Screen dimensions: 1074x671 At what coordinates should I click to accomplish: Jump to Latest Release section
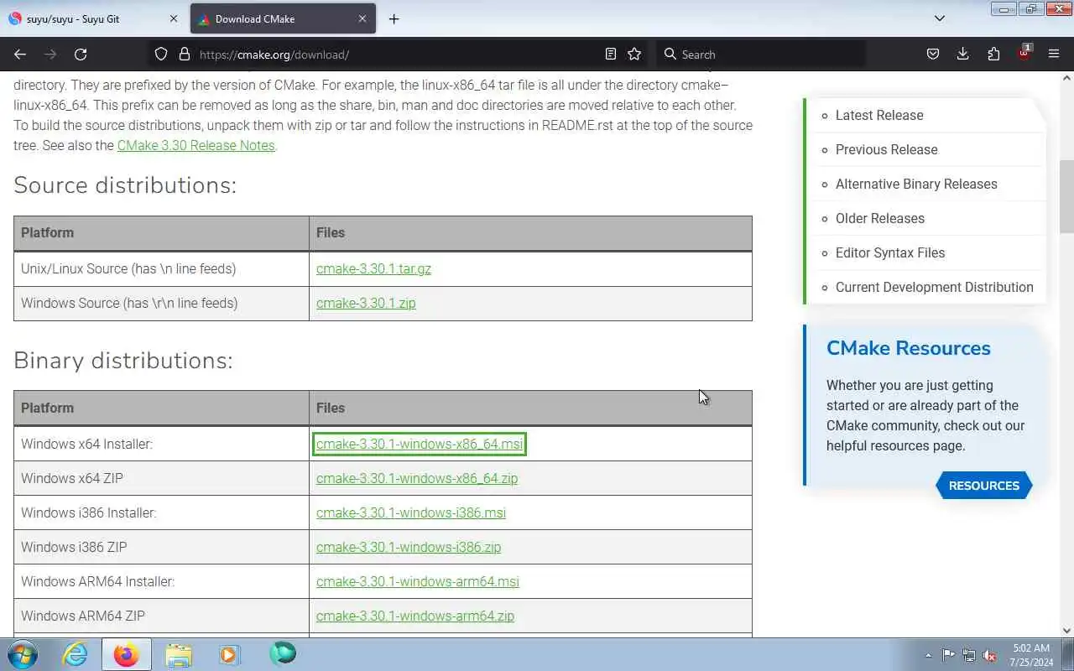tap(879, 115)
